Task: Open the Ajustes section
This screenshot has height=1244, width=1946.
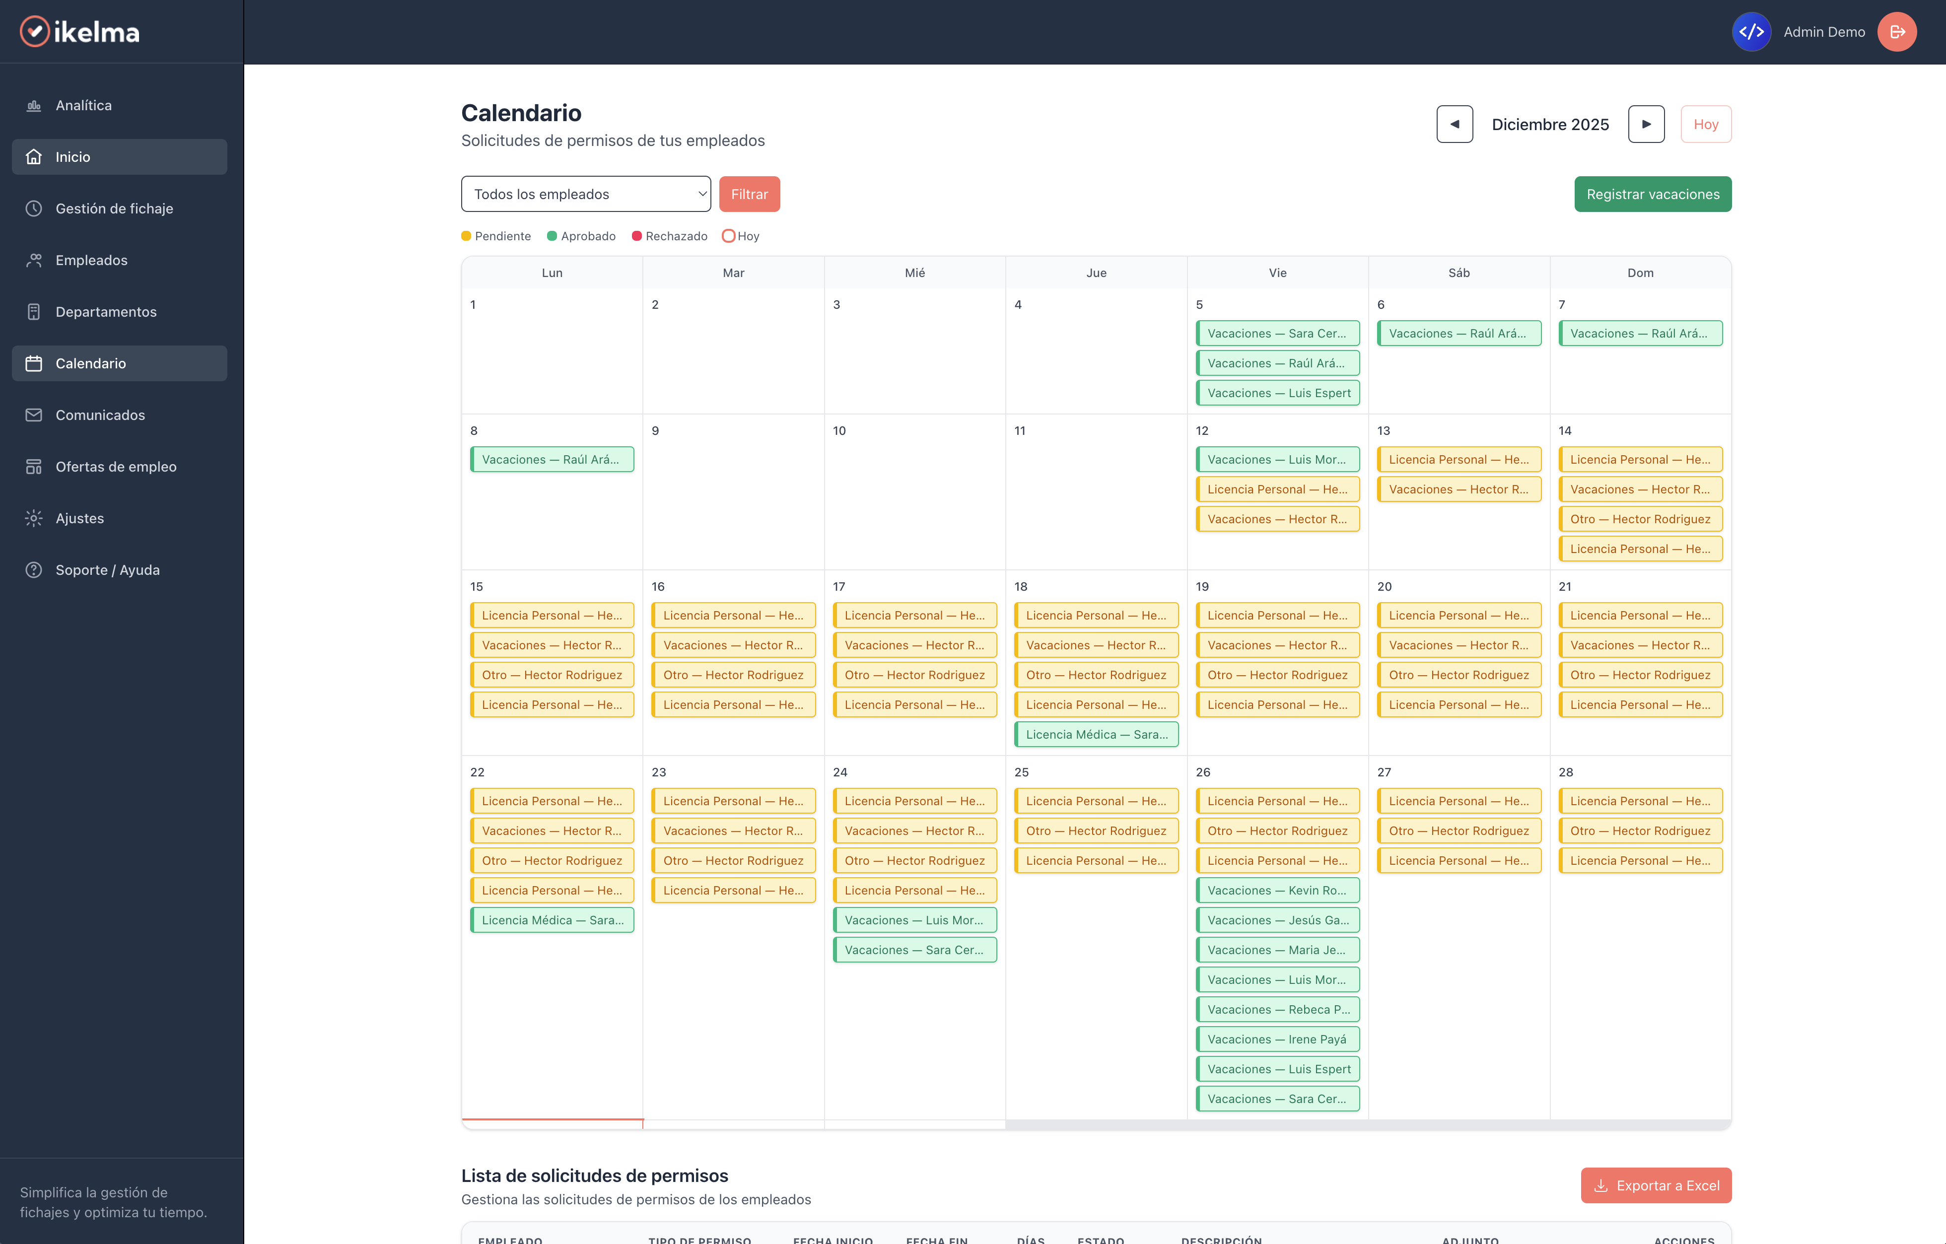Action: 79,518
